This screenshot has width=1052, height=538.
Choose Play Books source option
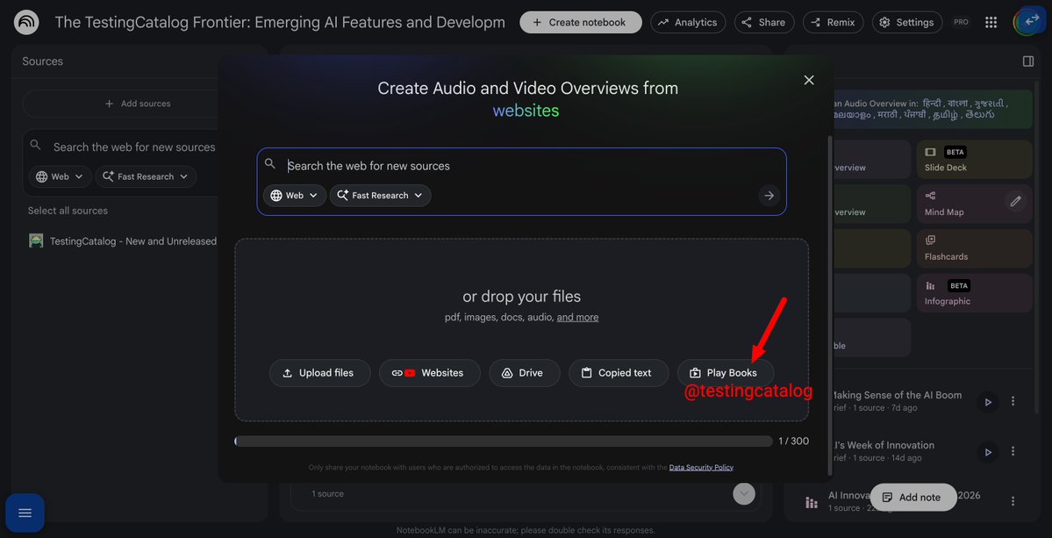tap(726, 373)
